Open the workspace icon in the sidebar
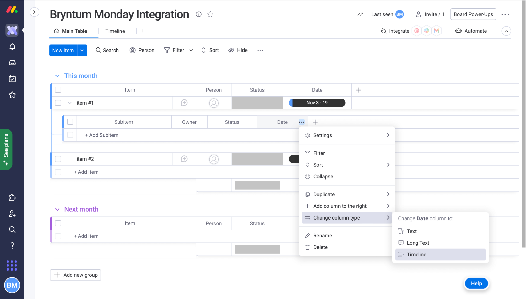This screenshot has height=299, width=526. [12, 30]
